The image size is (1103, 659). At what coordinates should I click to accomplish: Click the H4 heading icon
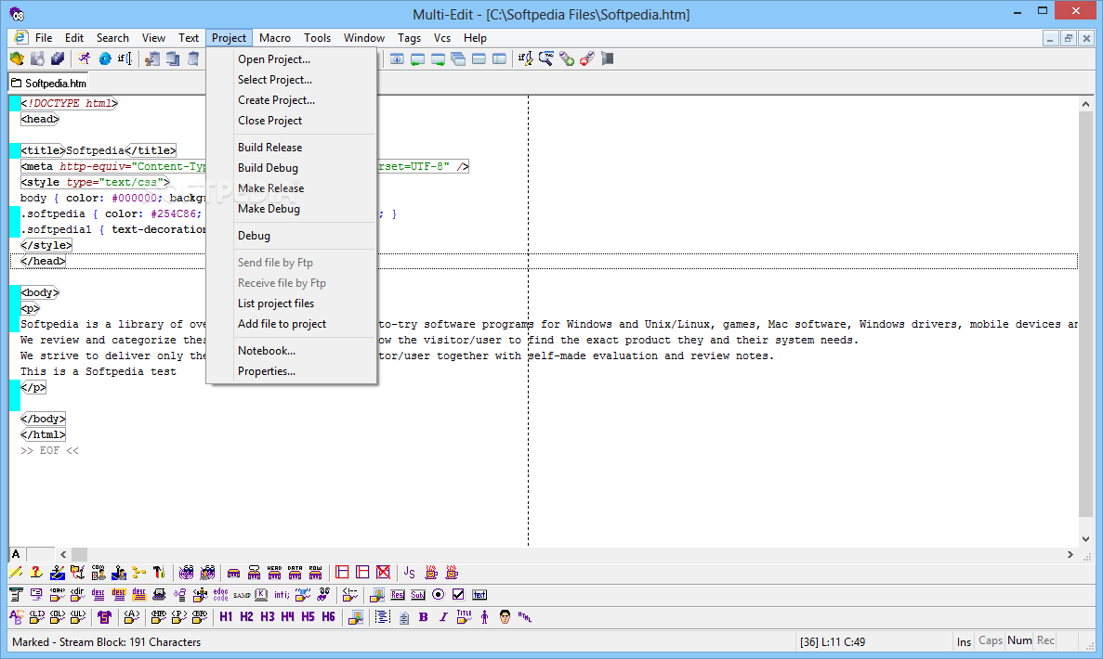[x=288, y=617]
